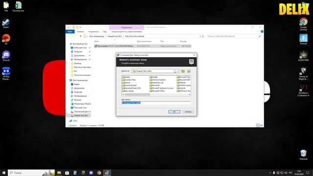
Task: Select the Kaspersky Lab folder
Action: click(156, 83)
